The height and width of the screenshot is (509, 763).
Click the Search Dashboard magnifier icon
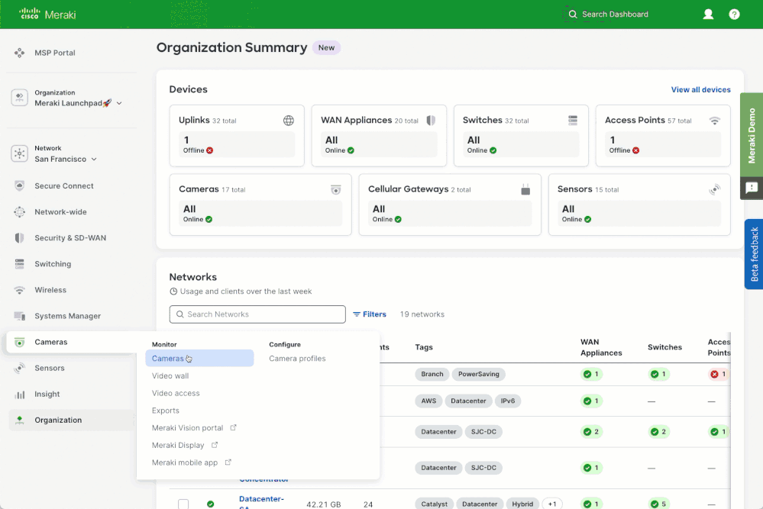click(x=573, y=14)
